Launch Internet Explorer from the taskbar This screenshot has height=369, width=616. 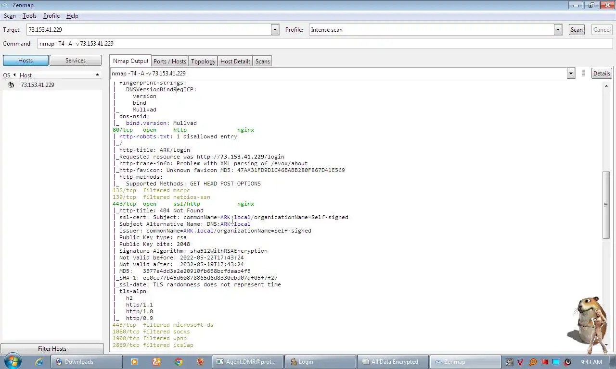[x=39, y=362]
